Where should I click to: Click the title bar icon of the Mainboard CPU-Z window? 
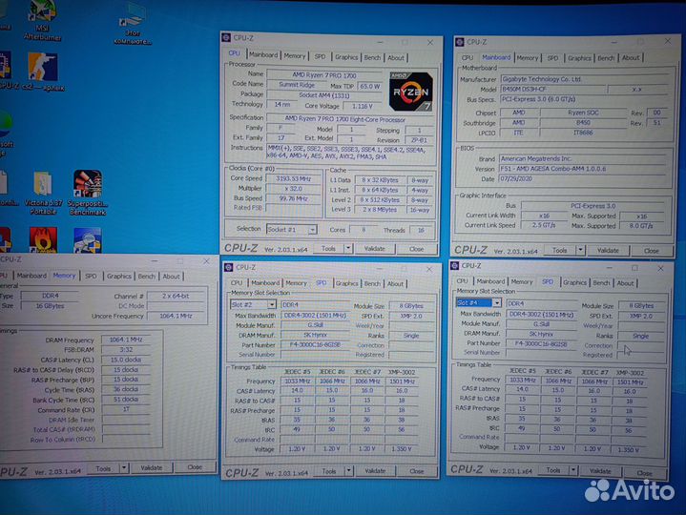[x=461, y=42]
